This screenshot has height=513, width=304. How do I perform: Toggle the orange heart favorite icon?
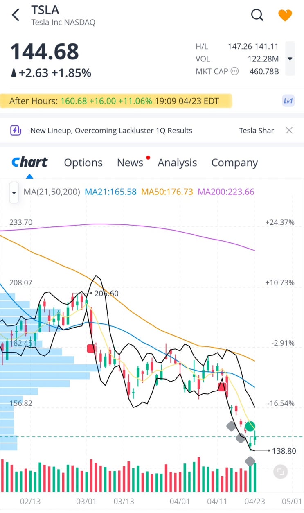click(x=285, y=15)
